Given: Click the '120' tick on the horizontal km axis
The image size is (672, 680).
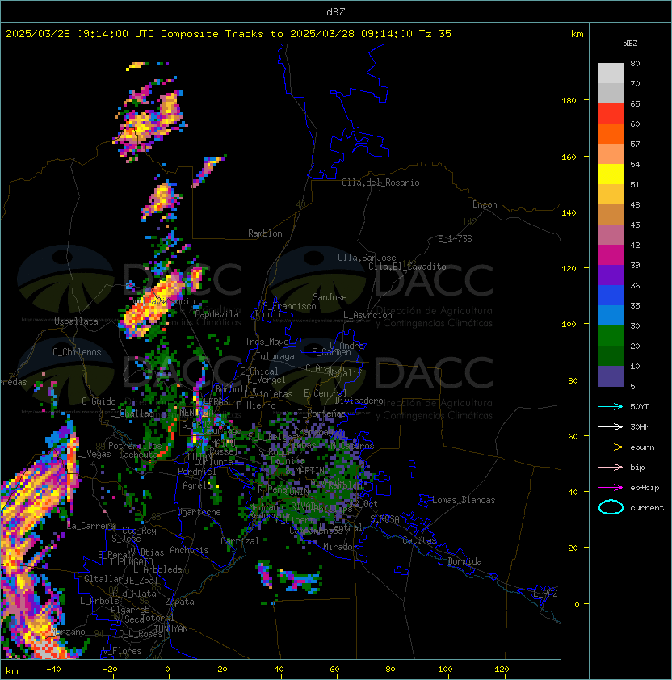Looking at the screenshot, I should pyautogui.click(x=502, y=670).
